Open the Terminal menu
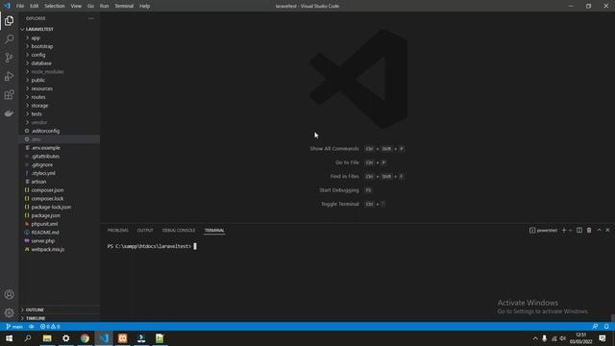This screenshot has height=346, width=615. [x=124, y=6]
